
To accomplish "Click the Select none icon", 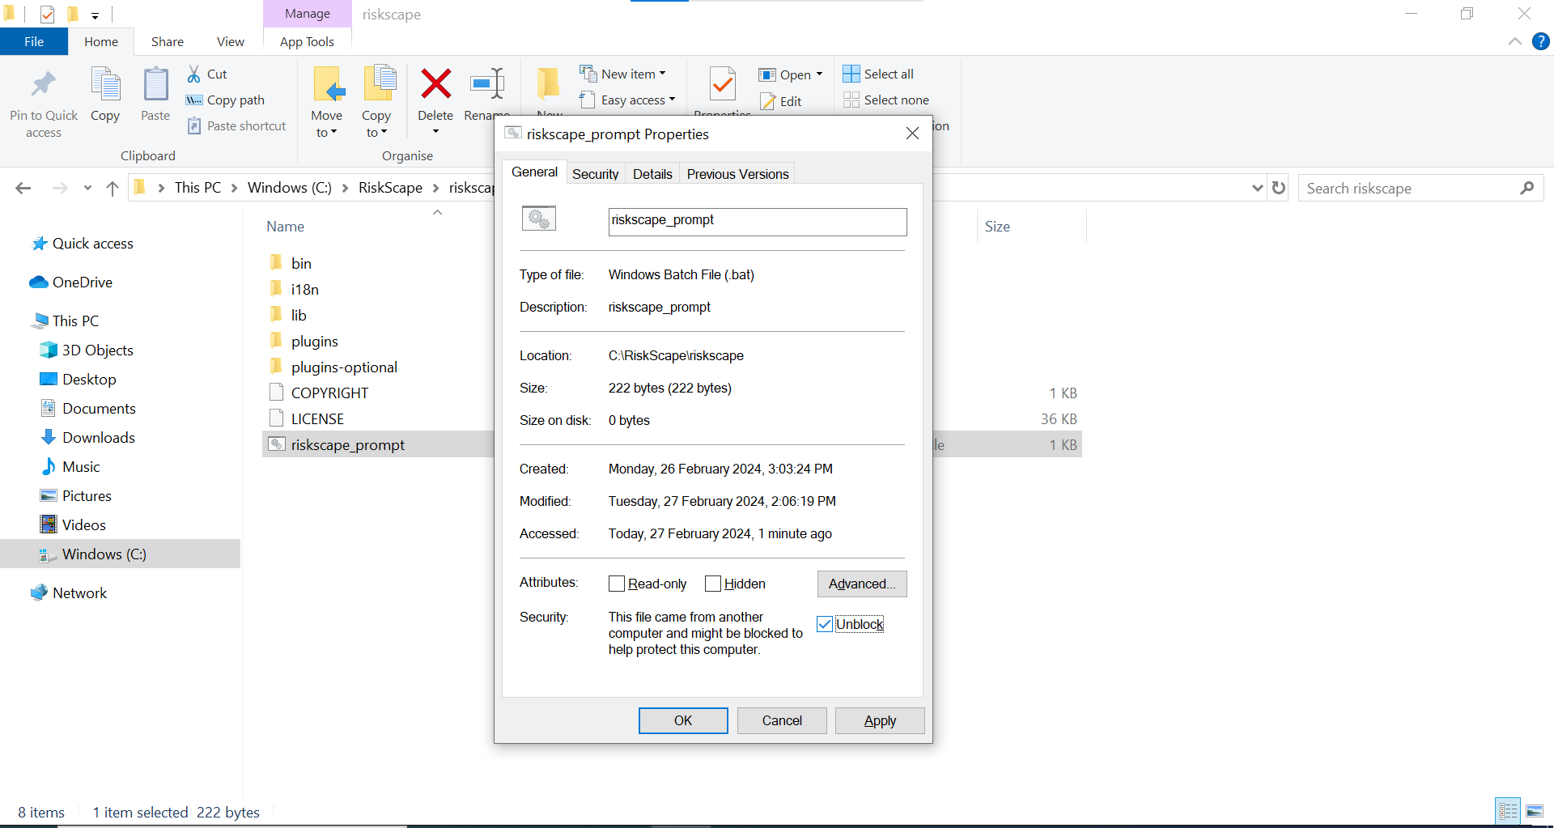I will click(851, 100).
